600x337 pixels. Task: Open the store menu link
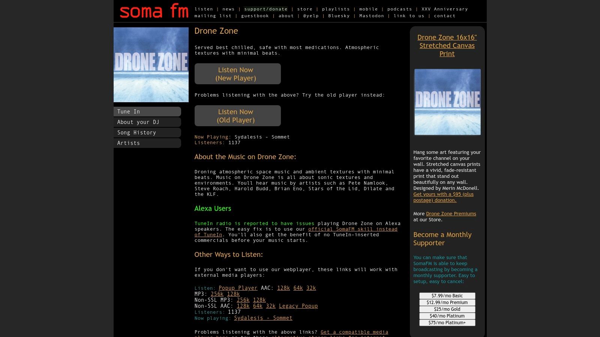305,9
